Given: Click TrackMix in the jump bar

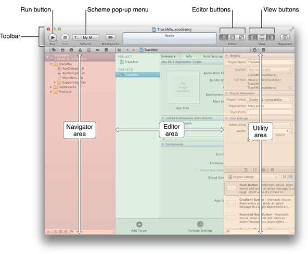Looking at the screenshot, I should 149,50.
